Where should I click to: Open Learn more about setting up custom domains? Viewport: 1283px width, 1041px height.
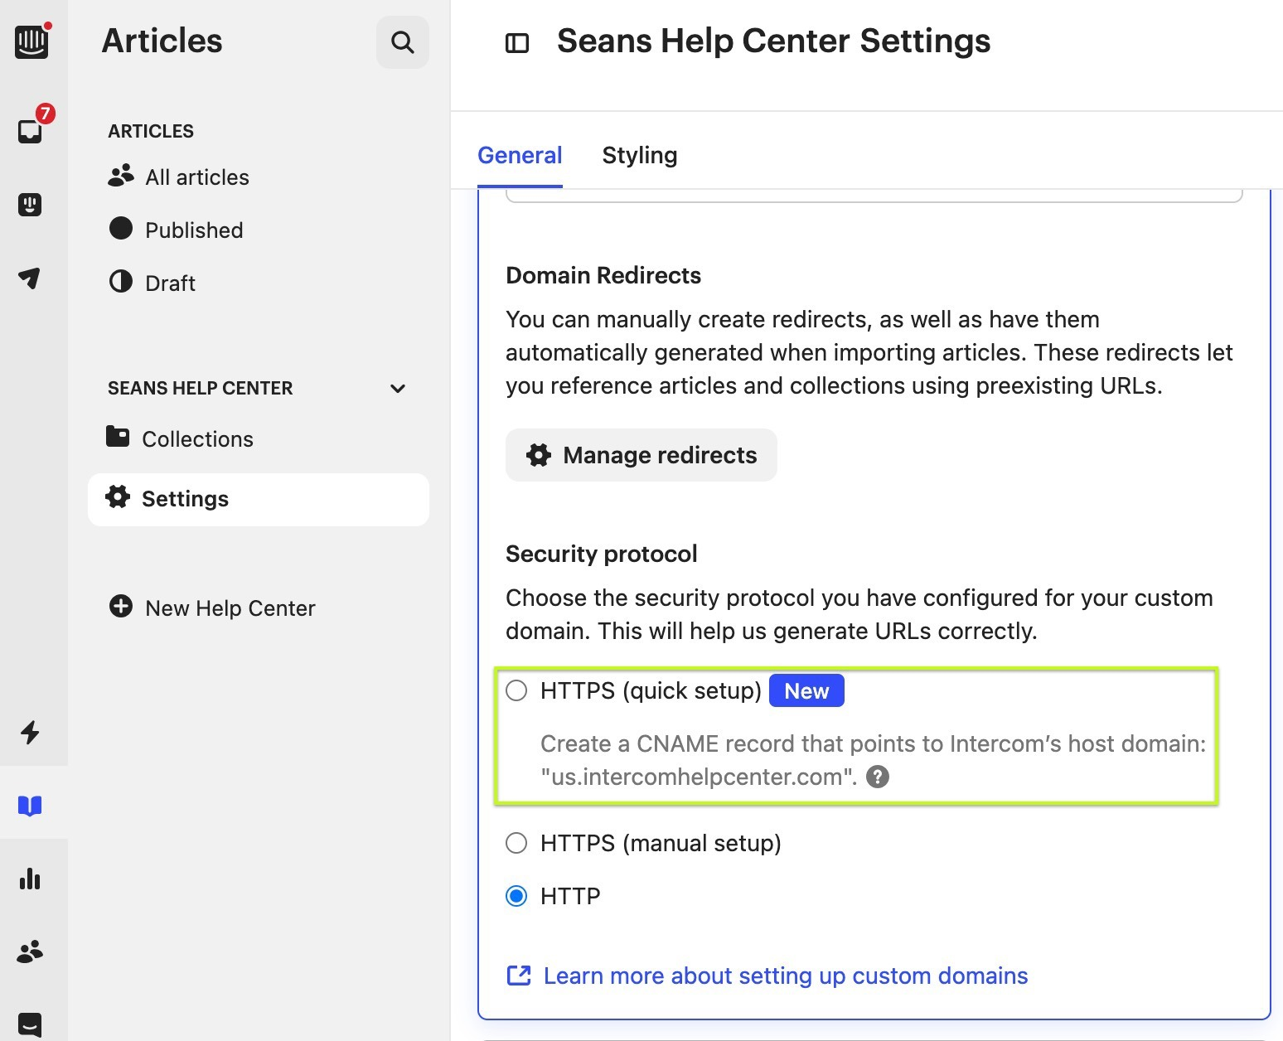click(x=786, y=976)
